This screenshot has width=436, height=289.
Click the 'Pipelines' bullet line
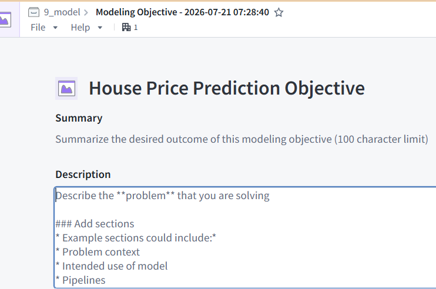tap(81, 280)
